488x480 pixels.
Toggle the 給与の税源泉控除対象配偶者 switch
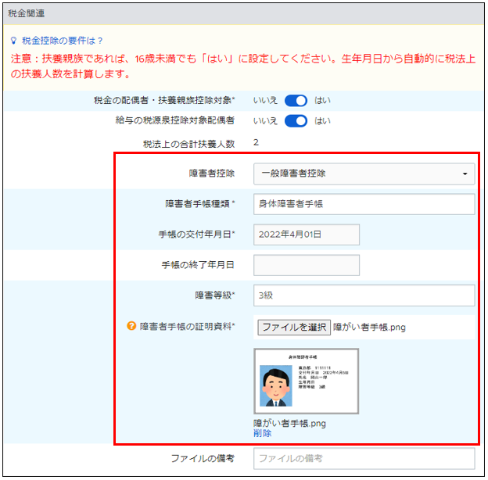296,120
